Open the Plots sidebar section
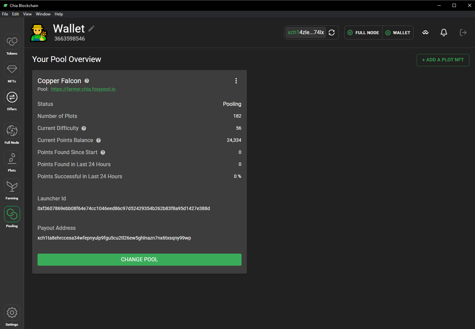The width and height of the screenshot is (475, 329). click(12, 159)
